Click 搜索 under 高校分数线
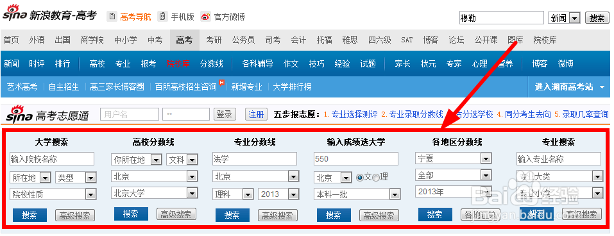614x236 pixels. pos(131,214)
